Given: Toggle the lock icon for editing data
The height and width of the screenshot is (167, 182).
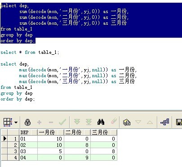Looking at the screenshot, I should click(x=27, y=122).
